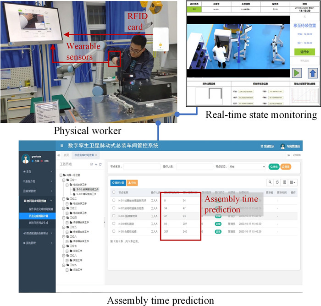The height and width of the screenshot is (306, 321).
Task: Click the green play arrow in monitoring panel
Action: (x=297, y=73)
